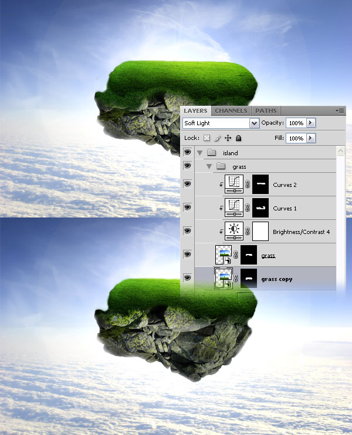The width and height of the screenshot is (352, 435).
Task: Select Curves 2 adjustment thumbnail
Action: pyautogui.click(x=234, y=184)
